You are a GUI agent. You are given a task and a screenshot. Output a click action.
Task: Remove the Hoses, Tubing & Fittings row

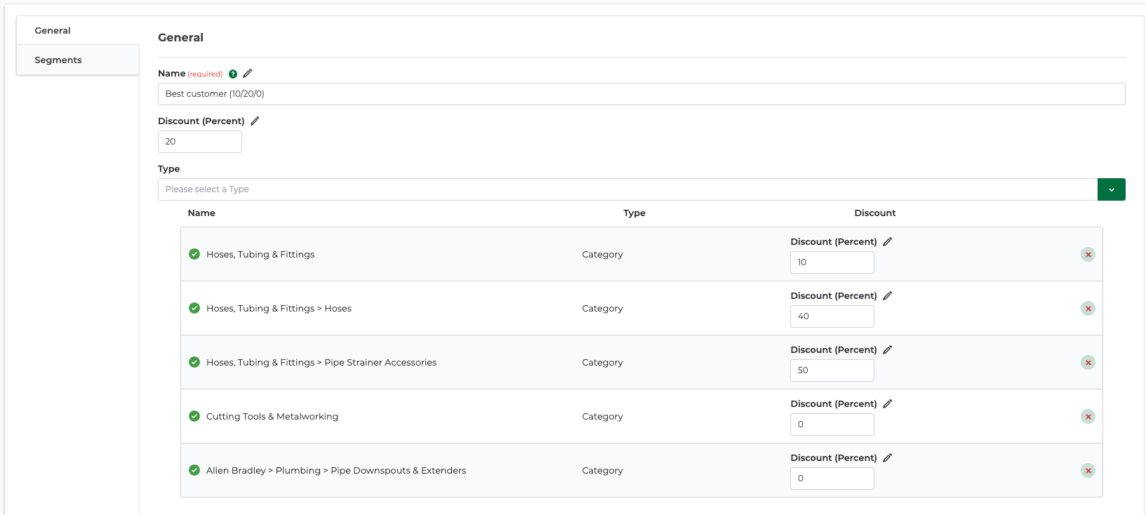click(x=1088, y=255)
